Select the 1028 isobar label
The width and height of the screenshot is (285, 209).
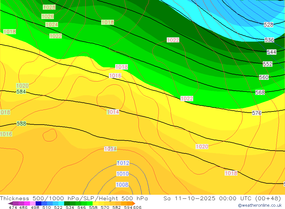click(x=49, y=7)
